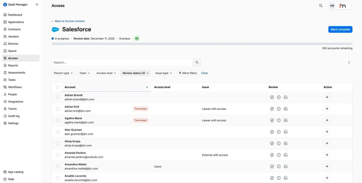
Task: Follow the Back to Access reviews link
Action: coord(68,21)
